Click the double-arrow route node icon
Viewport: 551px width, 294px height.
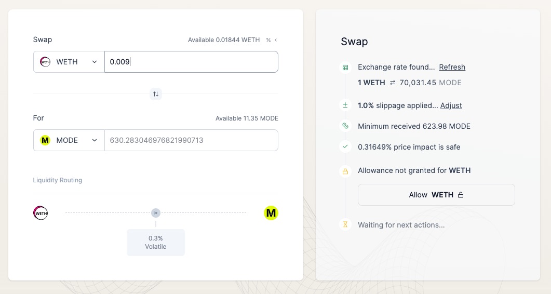156,213
